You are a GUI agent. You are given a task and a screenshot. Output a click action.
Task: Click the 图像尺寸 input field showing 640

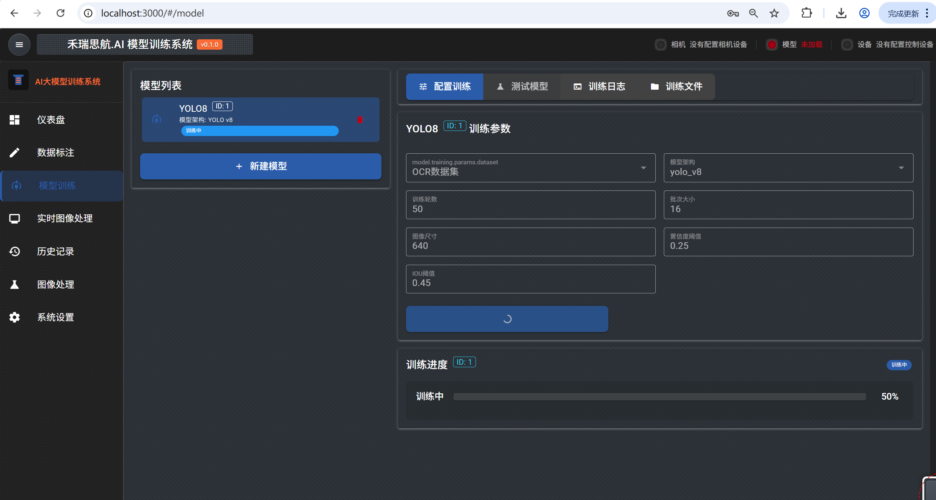point(530,242)
